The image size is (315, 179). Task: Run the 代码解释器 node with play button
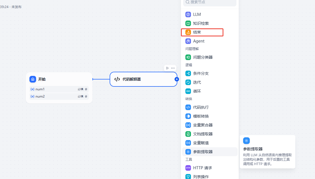(x=167, y=68)
